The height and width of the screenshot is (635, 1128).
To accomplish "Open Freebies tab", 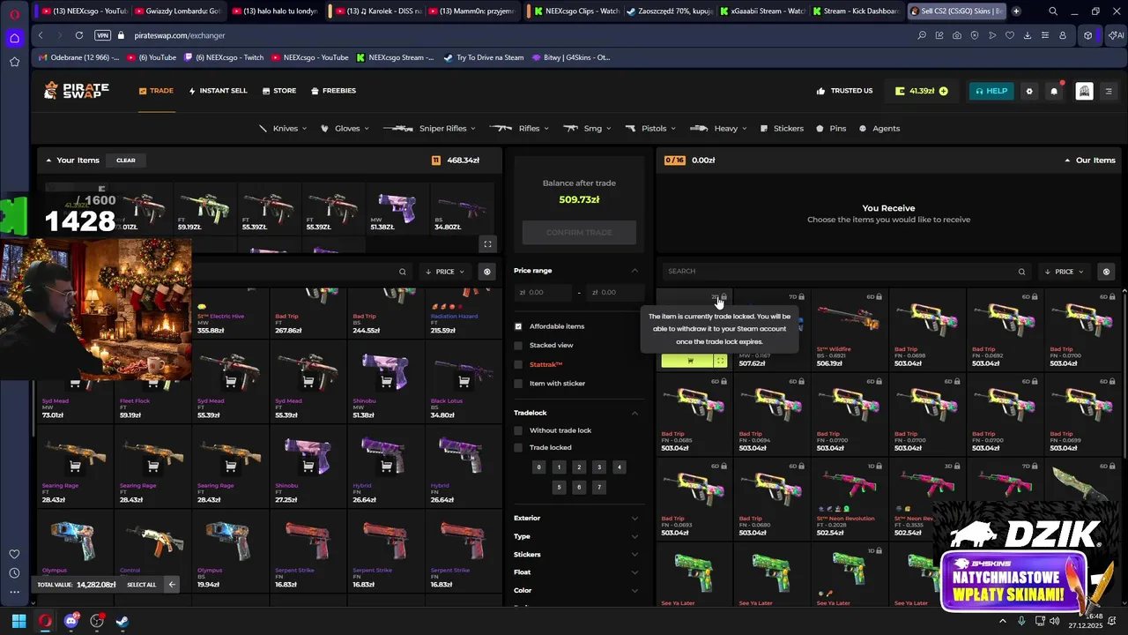I will coord(333,91).
